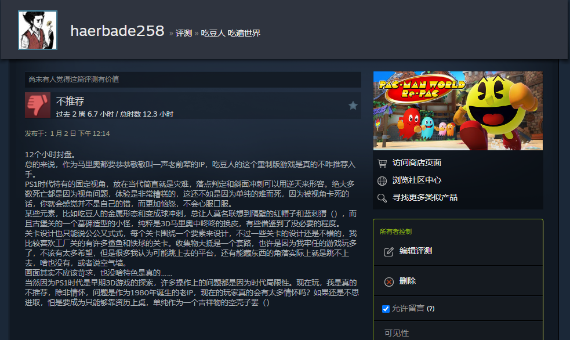Open the haerbade258 profile name link
Image resolution: width=570 pixels, height=340 pixels.
(117, 31)
